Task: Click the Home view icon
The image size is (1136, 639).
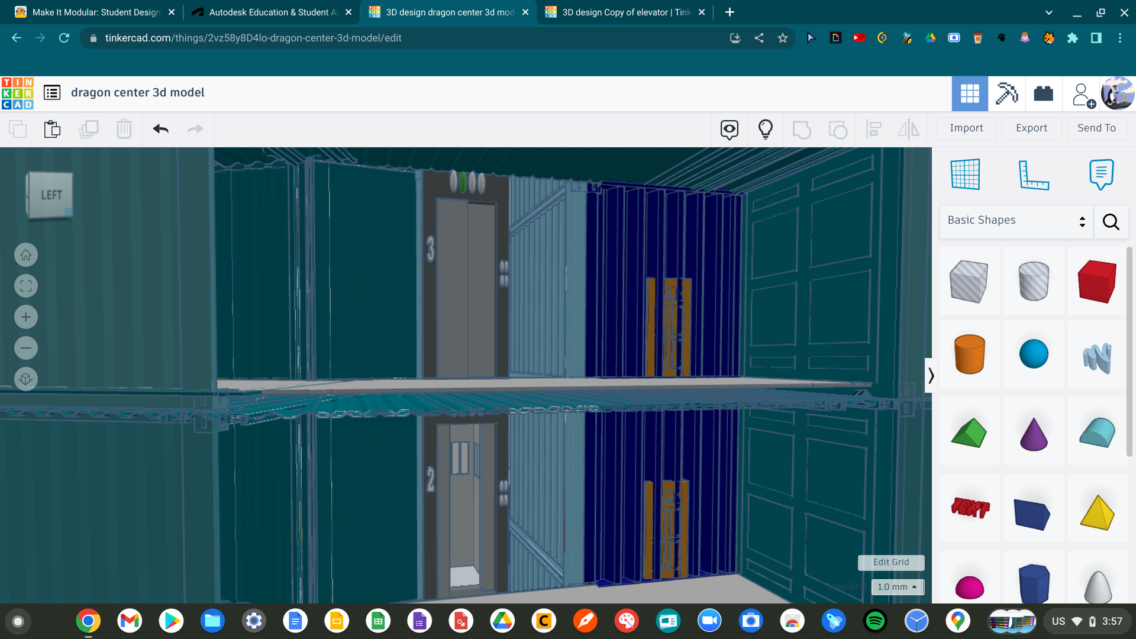Action: [26, 255]
